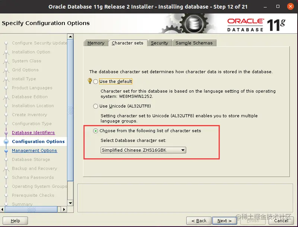Click the lightbulb hint icon beside Use the default
The image size is (298, 227).
pyautogui.click(x=90, y=81)
